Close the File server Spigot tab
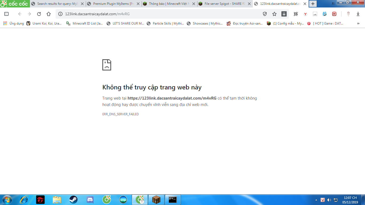365x205 pixels. 249,4
